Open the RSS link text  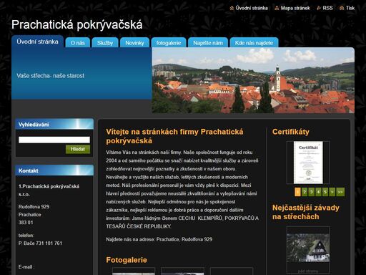click(x=327, y=8)
